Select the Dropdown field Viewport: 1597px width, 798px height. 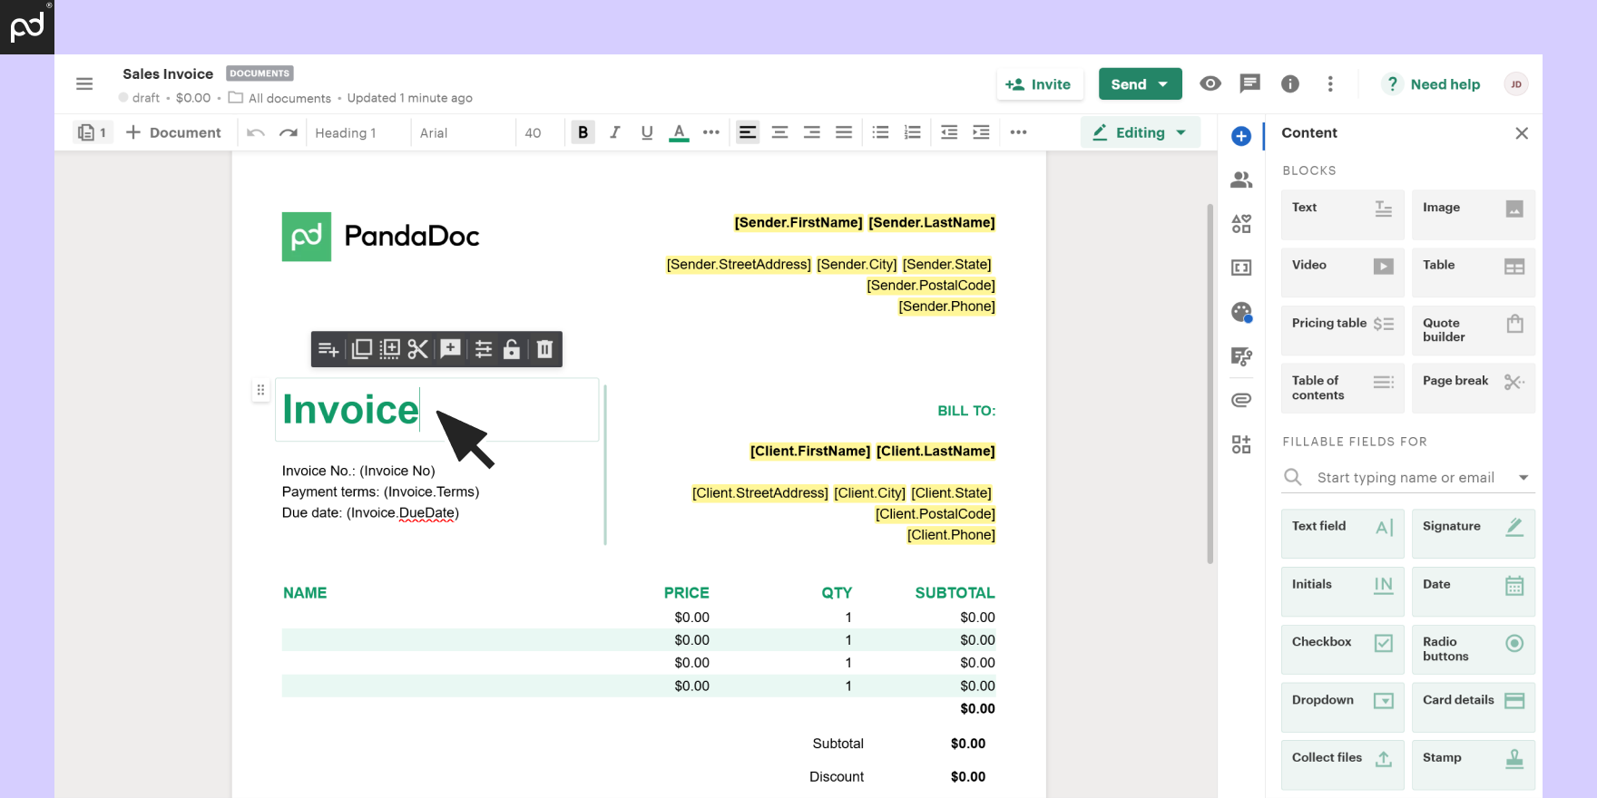1343,707
